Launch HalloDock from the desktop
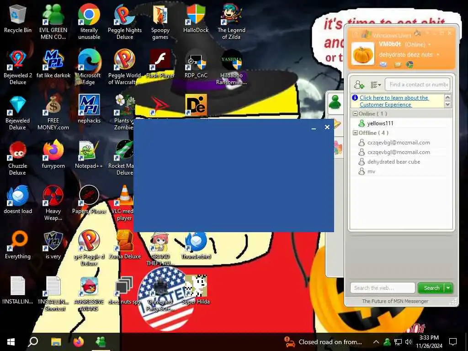 click(x=196, y=18)
